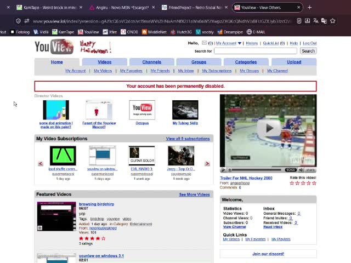This screenshot has width=351, height=263.
Task: Open Trailer For NHL Hockey 2000 link
Action: [246, 178]
